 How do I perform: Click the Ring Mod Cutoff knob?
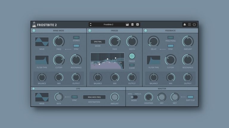click(x=59, y=60)
